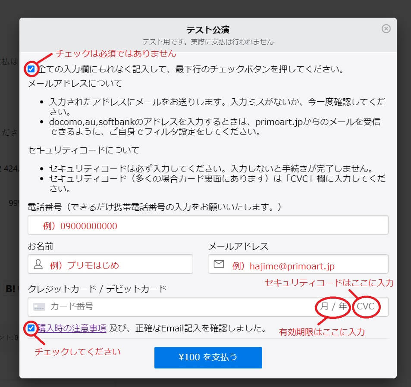Click the 月 / 年 expiry field
Screen dimensions: 411x387
[x=333, y=306]
